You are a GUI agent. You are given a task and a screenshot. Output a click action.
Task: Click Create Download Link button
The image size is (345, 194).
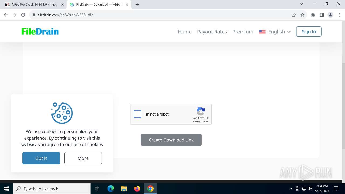tap(171, 140)
